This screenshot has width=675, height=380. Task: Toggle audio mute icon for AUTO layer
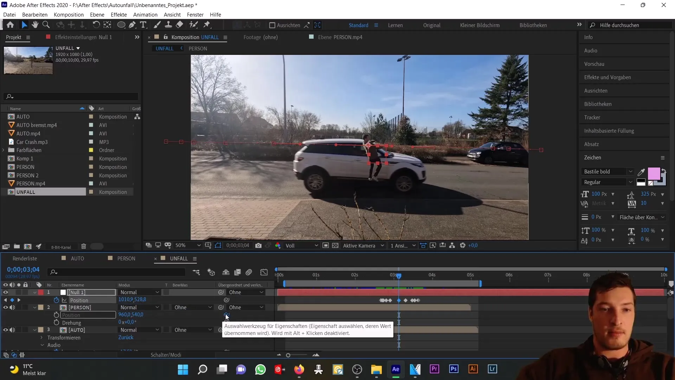(12, 330)
